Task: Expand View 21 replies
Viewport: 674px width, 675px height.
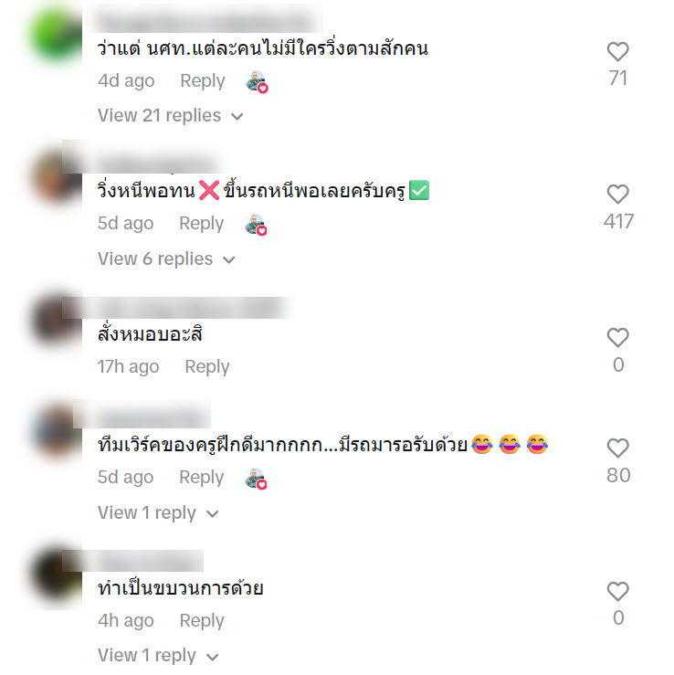Action: pyautogui.click(x=171, y=115)
